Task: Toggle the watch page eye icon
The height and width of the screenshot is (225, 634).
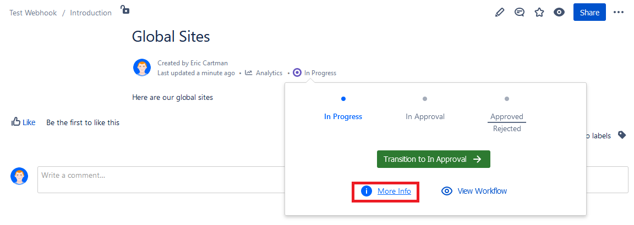Action: (x=559, y=12)
